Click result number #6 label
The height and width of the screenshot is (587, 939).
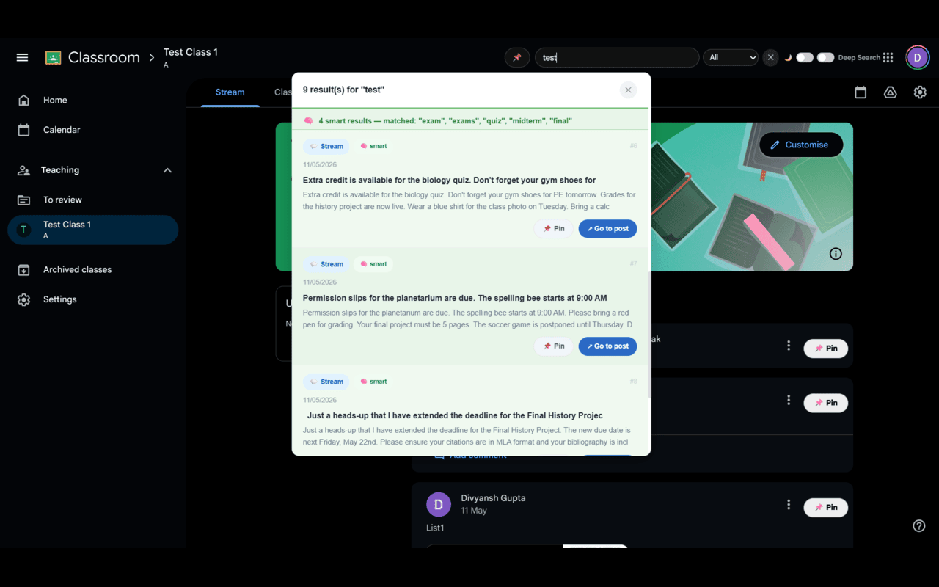pyautogui.click(x=633, y=146)
